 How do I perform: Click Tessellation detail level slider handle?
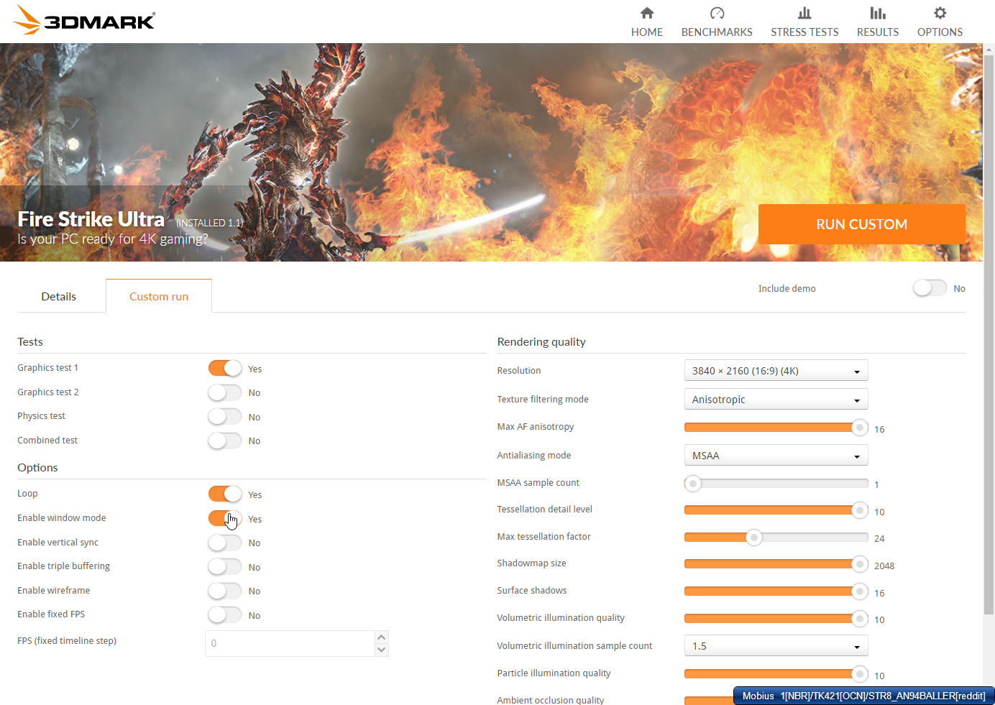tap(859, 510)
